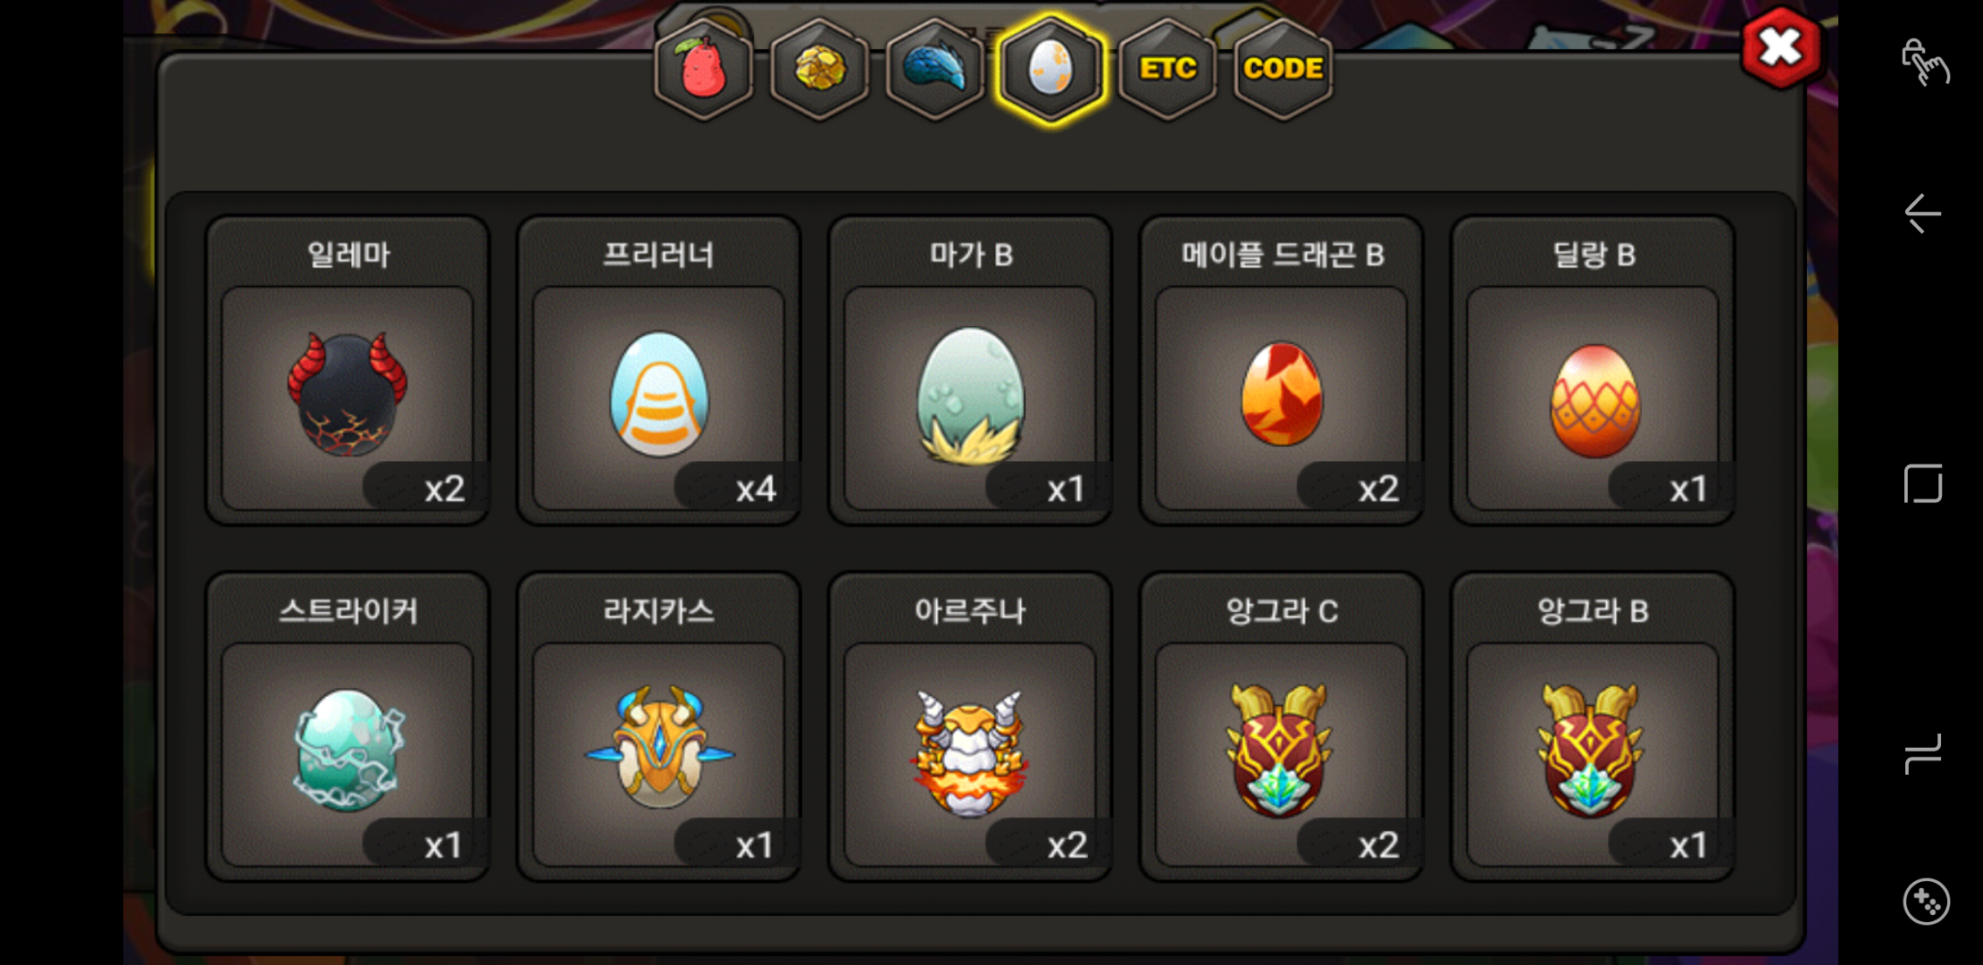Screen dimensions: 1983x965
Task: Choose the 마가 B nest egg
Action: click(970, 370)
